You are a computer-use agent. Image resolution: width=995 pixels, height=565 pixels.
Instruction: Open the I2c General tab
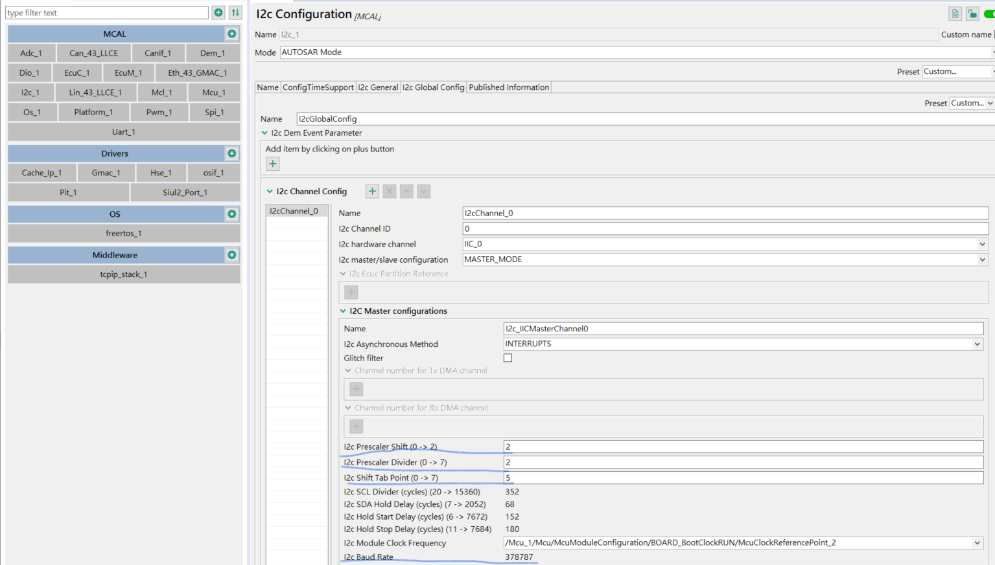[x=378, y=87]
